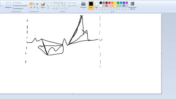Select the brown color swatch
The height and width of the screenshot is (99, 176).
(106, 5)
